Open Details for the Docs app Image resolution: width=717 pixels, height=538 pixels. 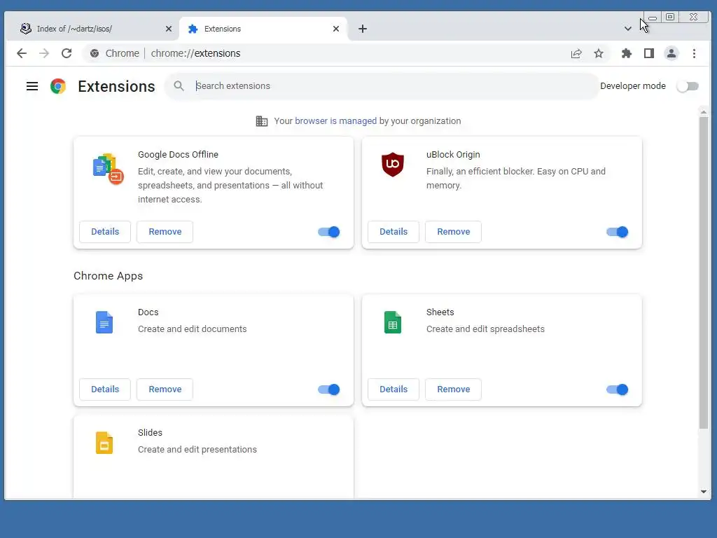coord(105,389)
